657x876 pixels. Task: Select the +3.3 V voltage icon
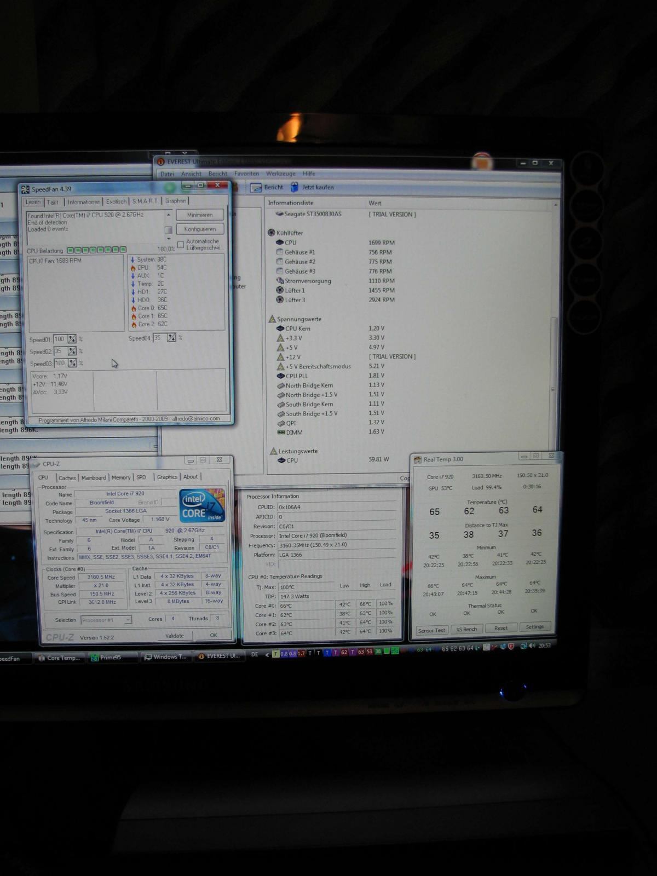[x=280, y=338]
